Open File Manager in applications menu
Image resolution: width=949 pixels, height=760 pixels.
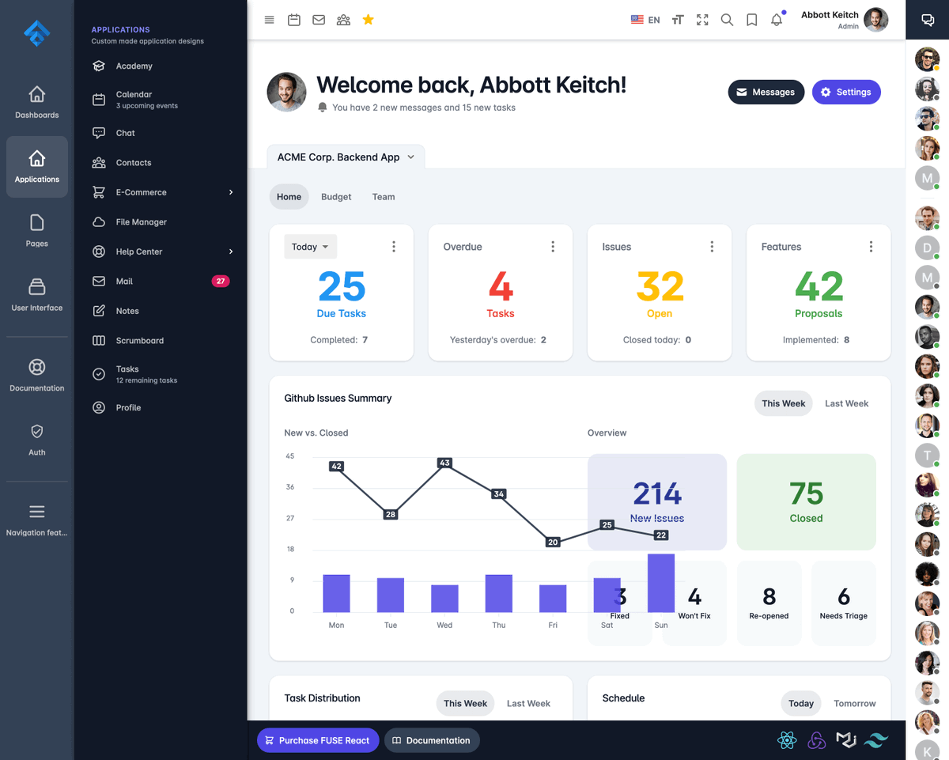[x=163, y=222]
